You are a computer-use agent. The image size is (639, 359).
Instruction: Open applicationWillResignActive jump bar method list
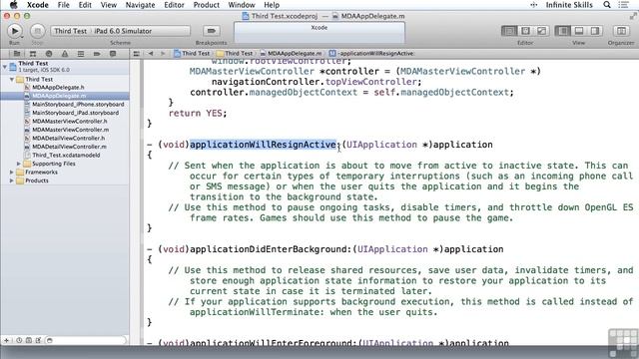pos(372,54)
